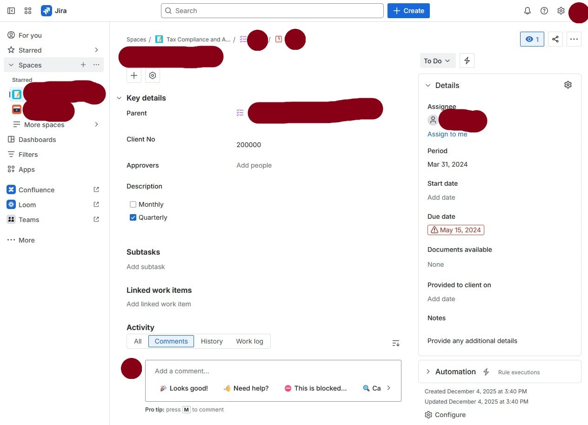Click Rule executions text
This screenshot has height=425, width=588.
point(519,372)
